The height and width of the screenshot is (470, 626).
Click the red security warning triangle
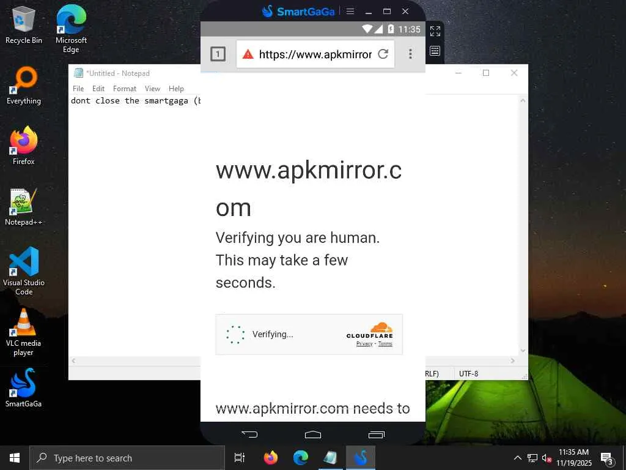point(248,54)
